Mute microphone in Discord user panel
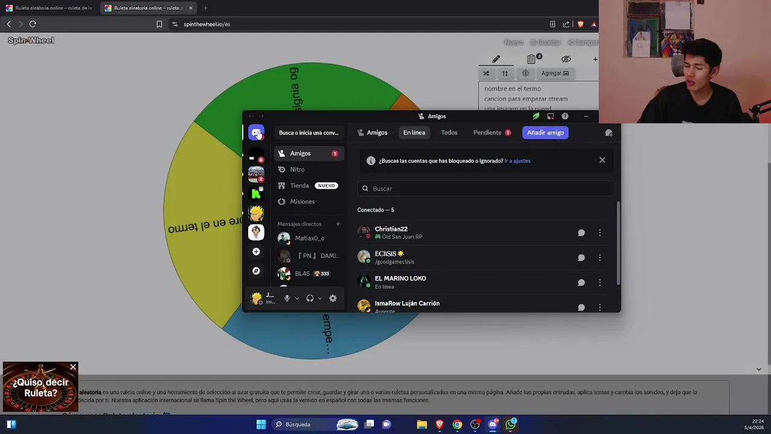Image resolution: width=771 pixels, height=434 pixels. point(287,298)
